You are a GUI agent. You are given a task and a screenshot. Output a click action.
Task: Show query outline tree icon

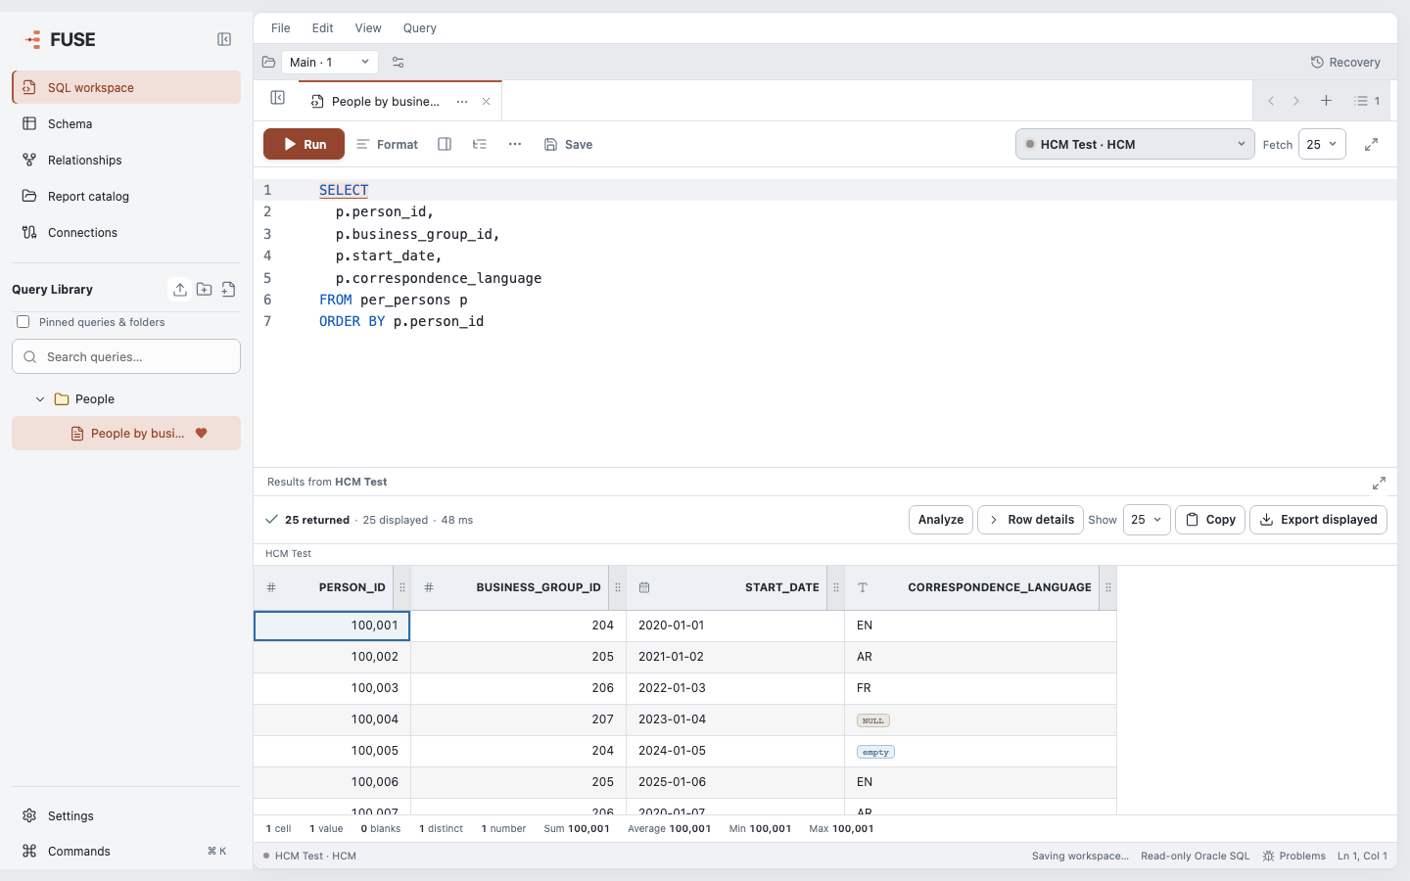[480, 144]
